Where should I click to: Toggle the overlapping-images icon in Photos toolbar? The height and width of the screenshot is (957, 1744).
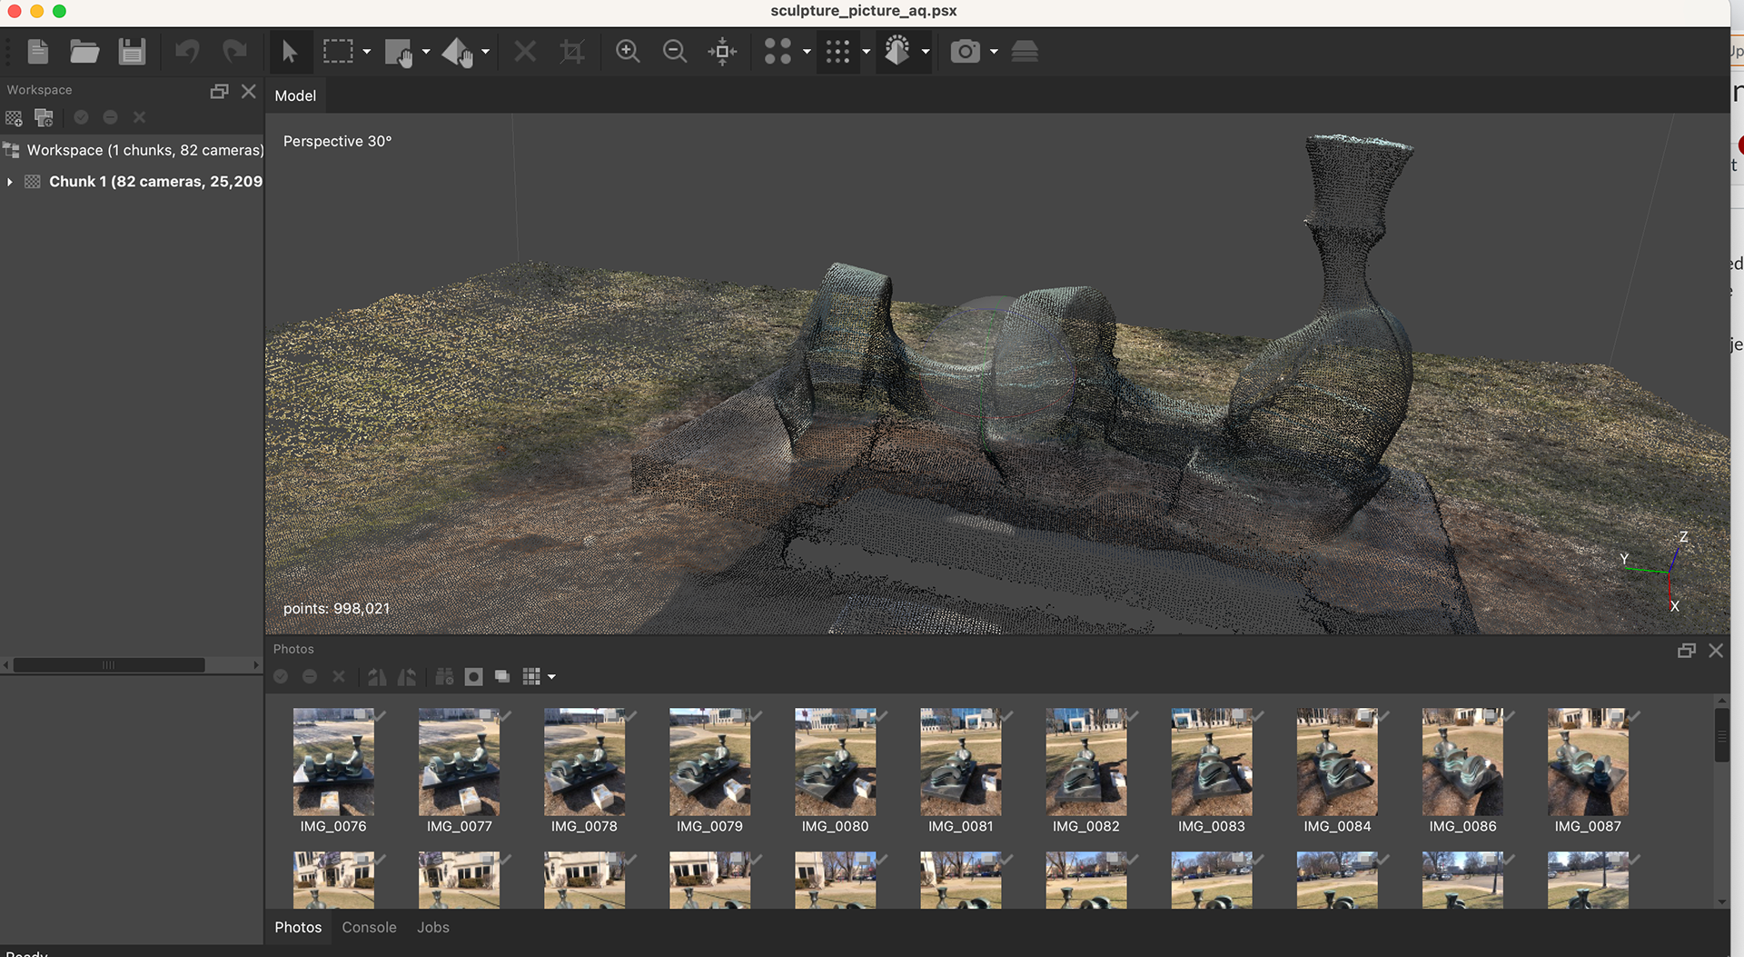pyautogui.click(x=502, y=676)
